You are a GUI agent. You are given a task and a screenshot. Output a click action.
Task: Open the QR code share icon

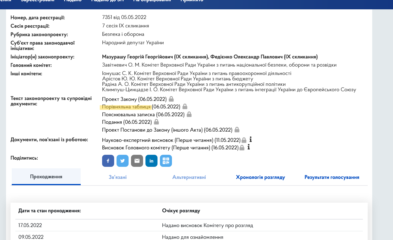coord(166,161)
